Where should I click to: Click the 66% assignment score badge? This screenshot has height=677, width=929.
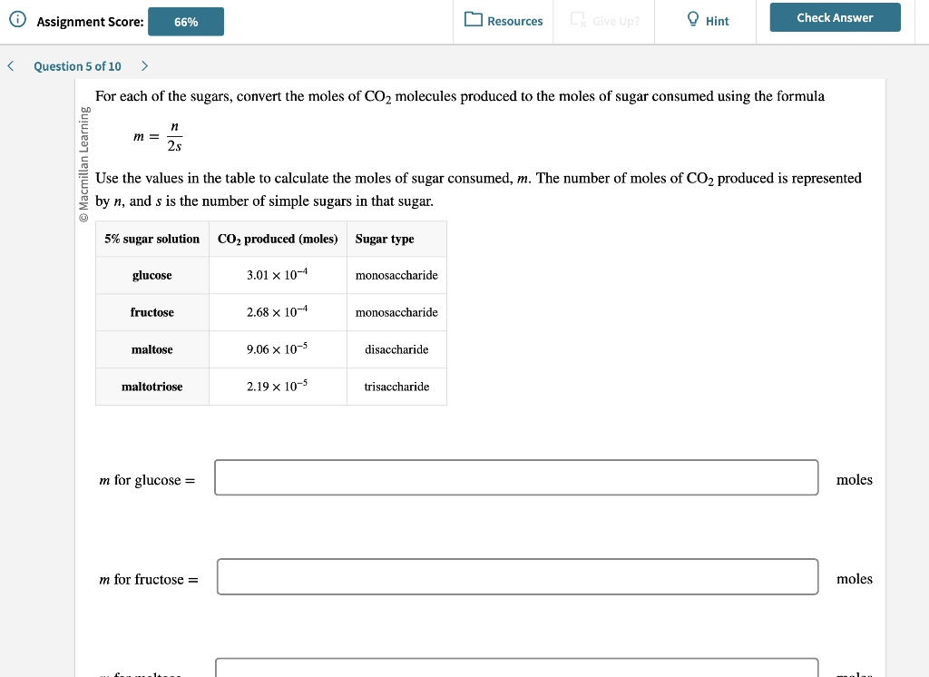(x=186, y=22)
